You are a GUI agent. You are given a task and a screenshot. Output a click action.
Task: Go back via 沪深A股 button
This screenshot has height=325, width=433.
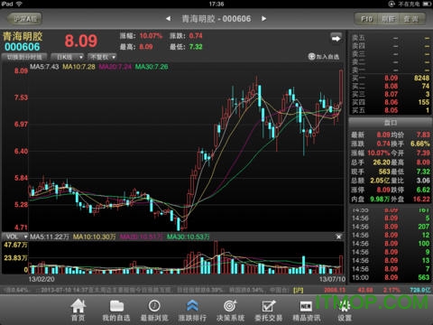pyautogui.click(x=24, y=19)
